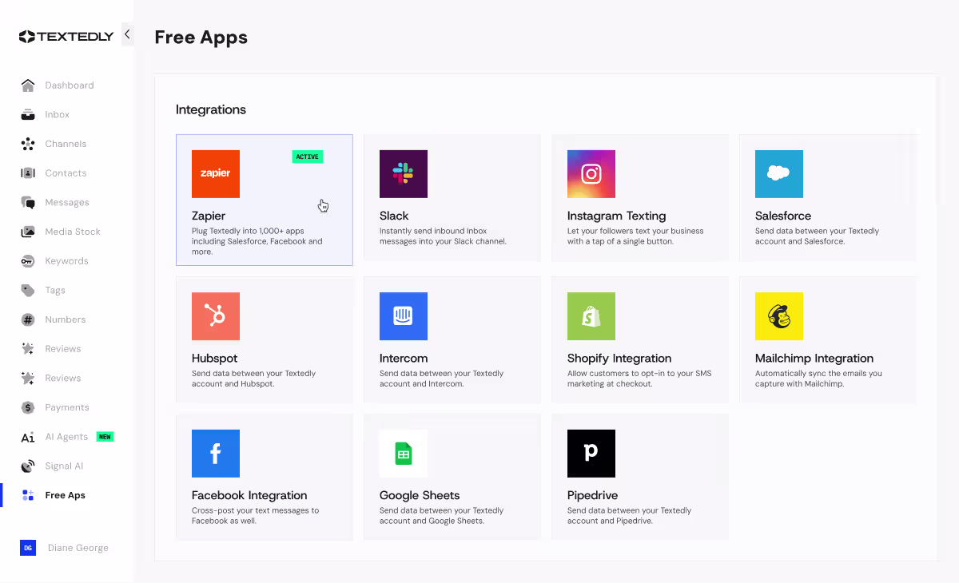Image resolution: width=959 pixels, height=583 pixels.
Task: Open Inbox from the sidebar
Action: [58, 114]
